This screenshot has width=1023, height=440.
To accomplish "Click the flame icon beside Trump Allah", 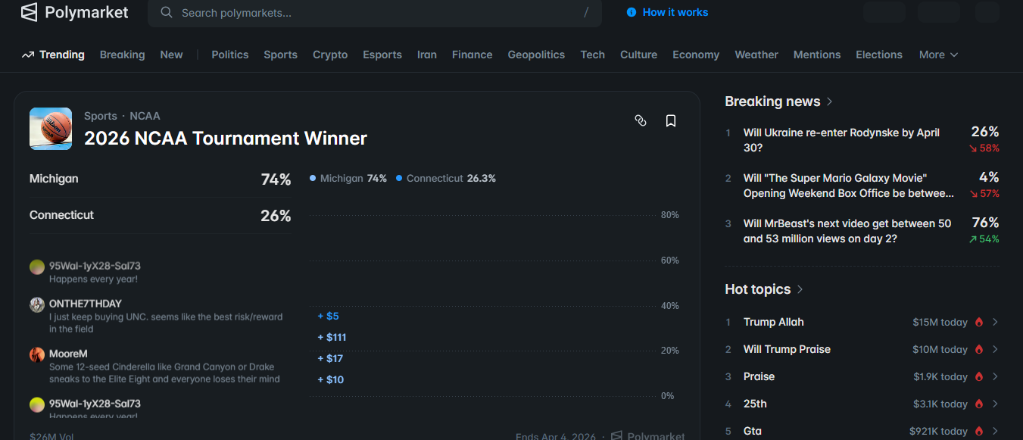I will point(978,322).
